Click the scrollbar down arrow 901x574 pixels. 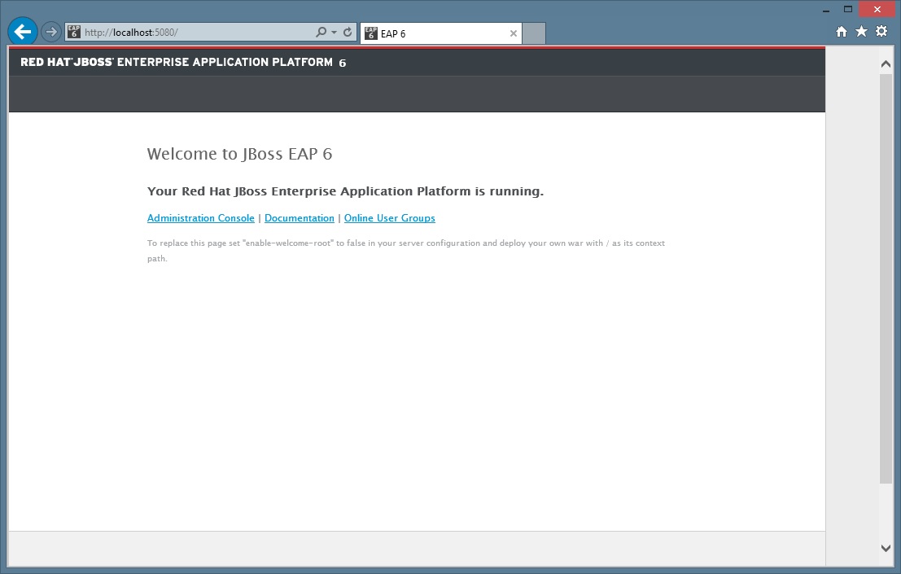pyautogui.click(x=886, y=549)
